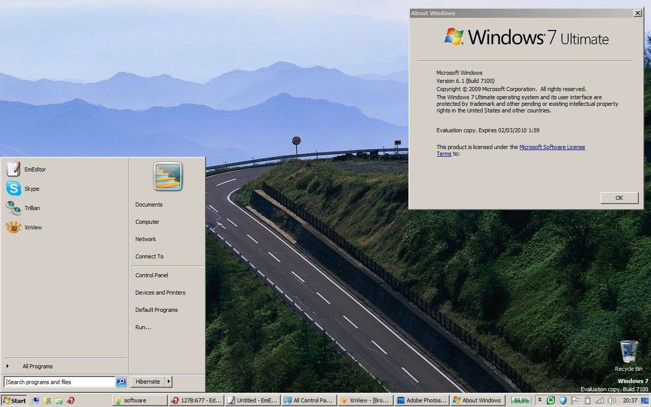Click the About Windows taskbar button
The width and height of the screenshot is (651, 407).
coord(478,400)
